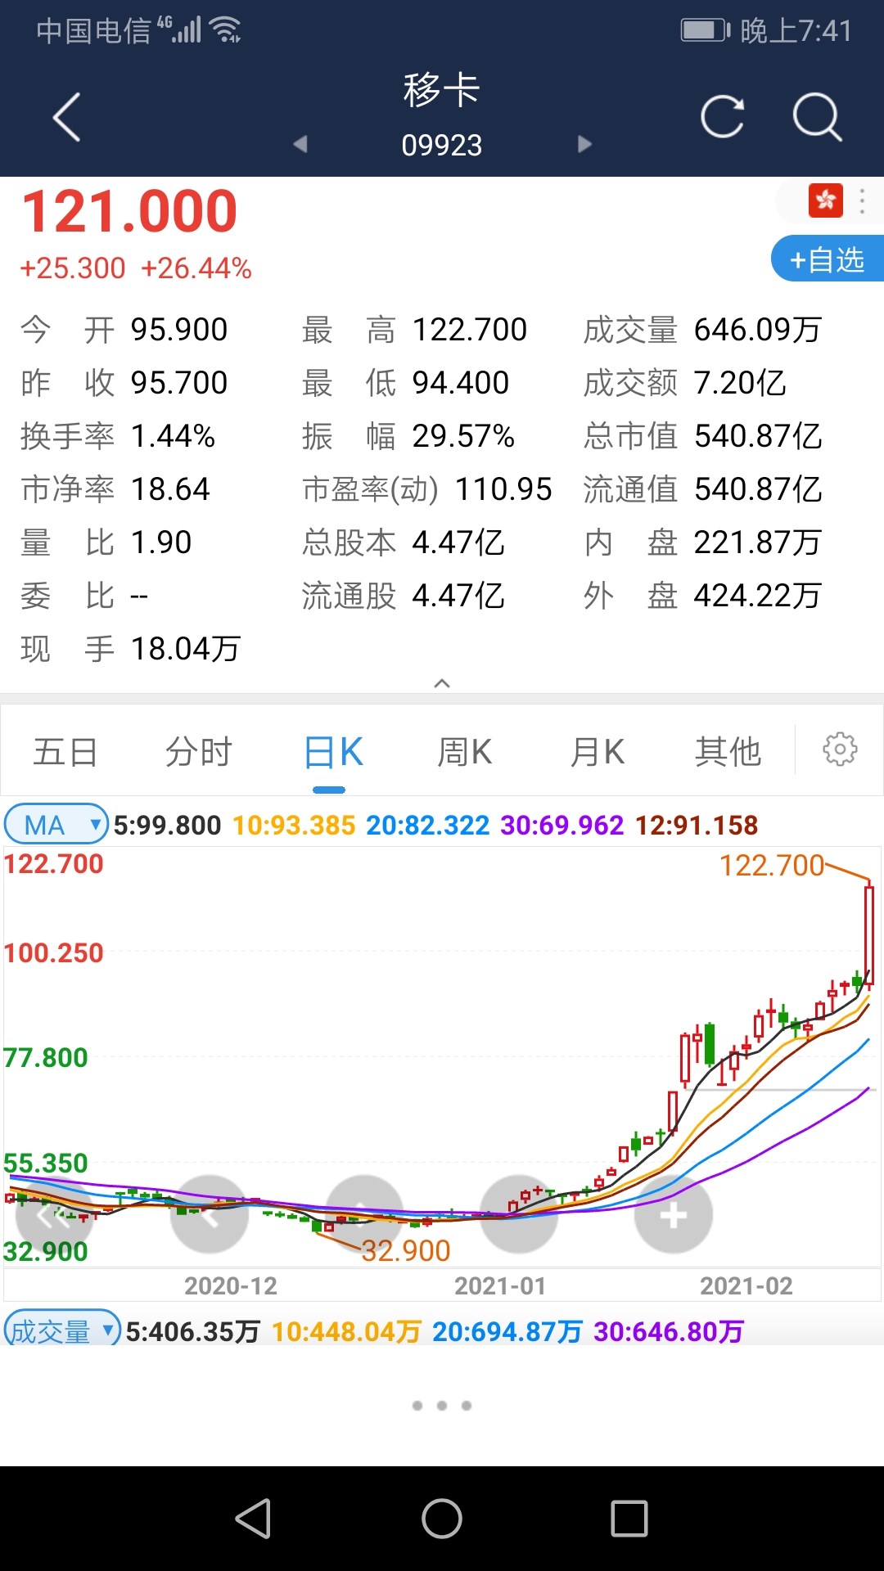Tap the 总市值 value 540.87亿
This screenshot has width=884, height=1571.
click(758, 436)
